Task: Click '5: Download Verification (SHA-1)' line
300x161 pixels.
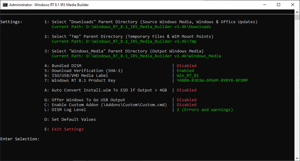Action: click(83, 71)
